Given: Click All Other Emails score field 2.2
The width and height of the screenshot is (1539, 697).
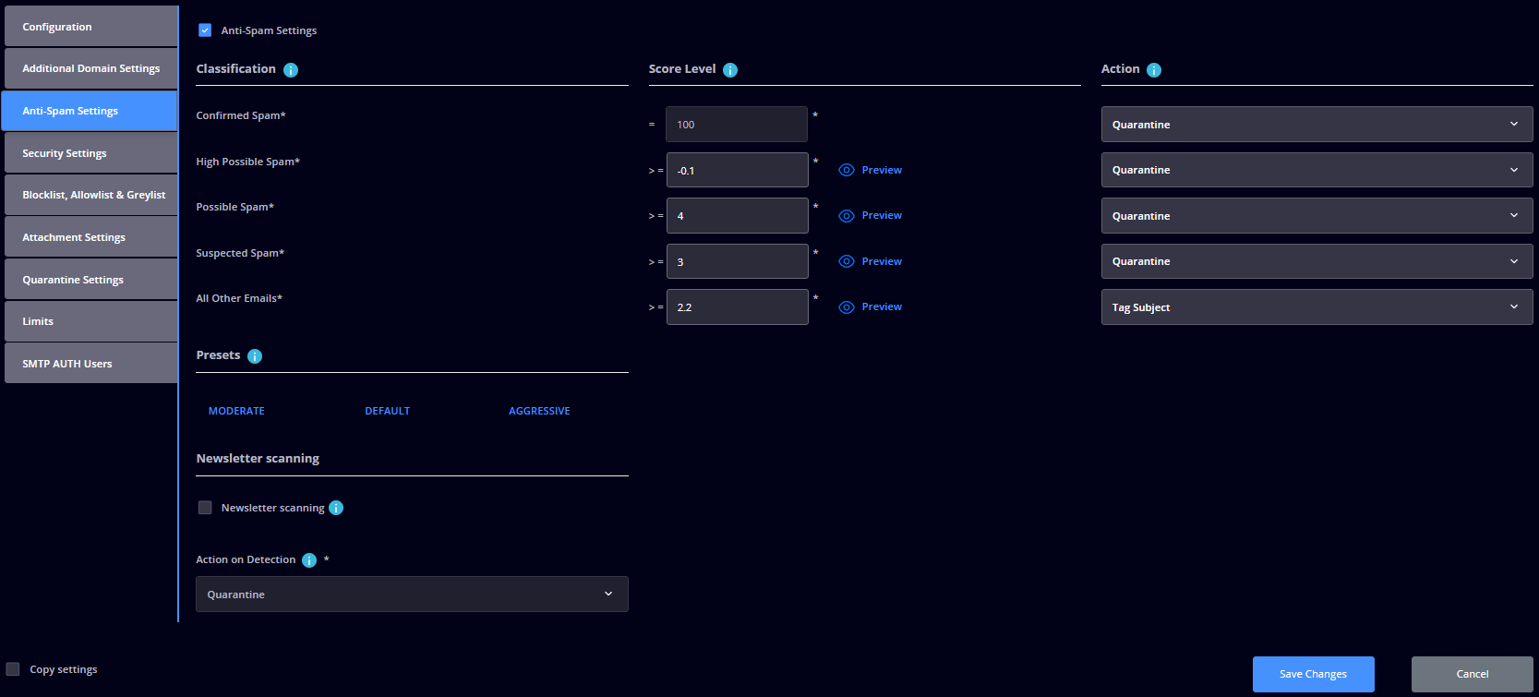Looking at the screenshot, I should pyautogui.click(x=737, y=306).
